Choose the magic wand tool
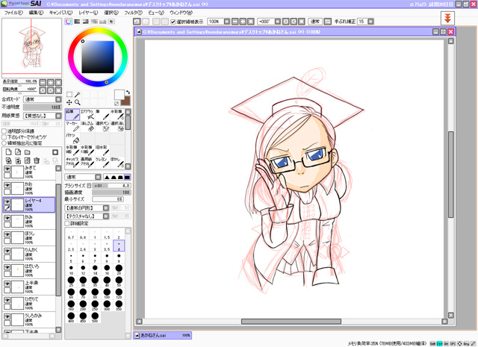 click(x=78, y=95)
